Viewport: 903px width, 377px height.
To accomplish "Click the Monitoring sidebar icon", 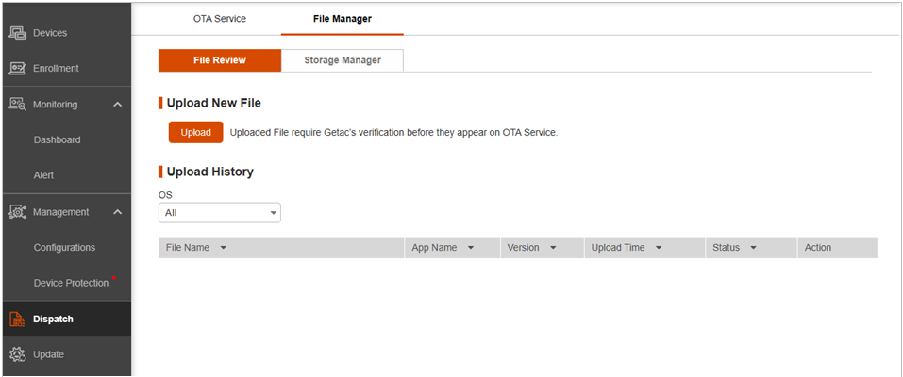I will coord(16,105).
